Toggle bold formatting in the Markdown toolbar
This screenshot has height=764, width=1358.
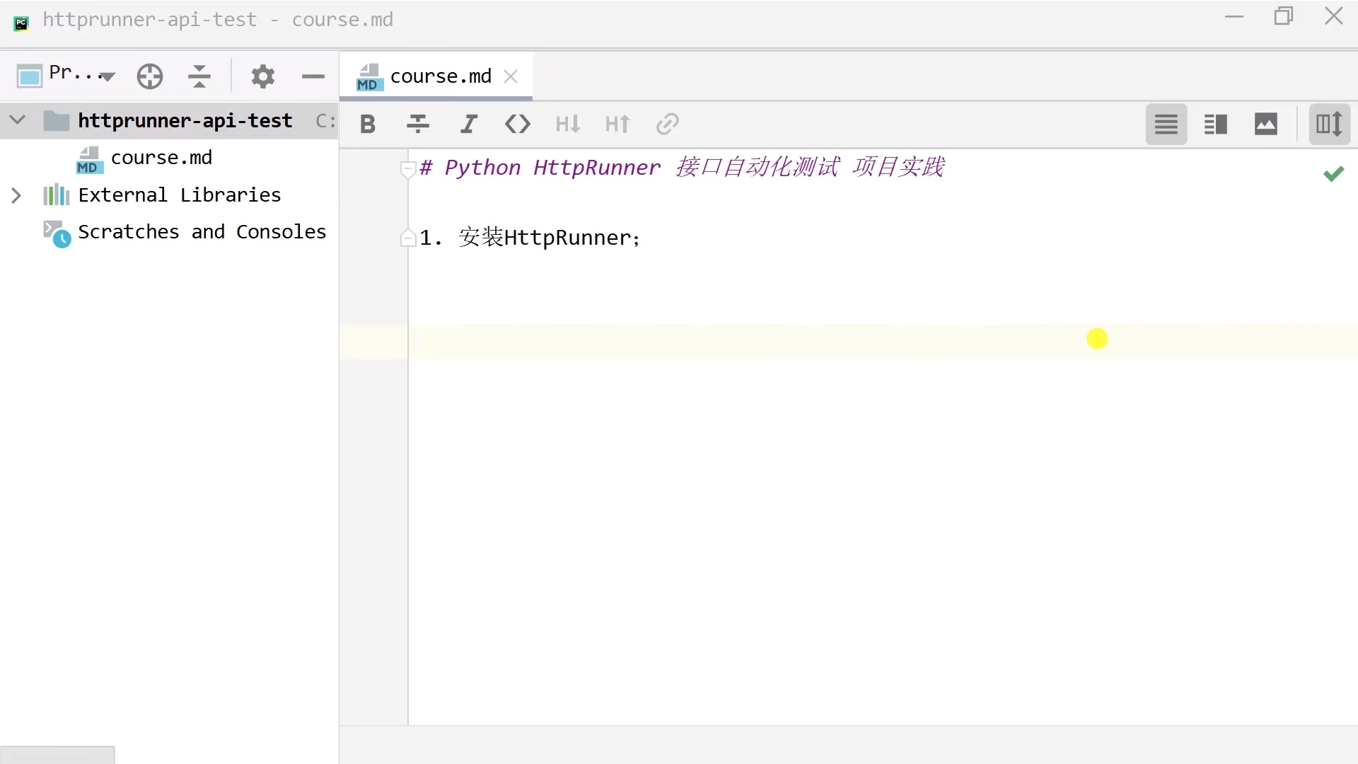(367, 124)
